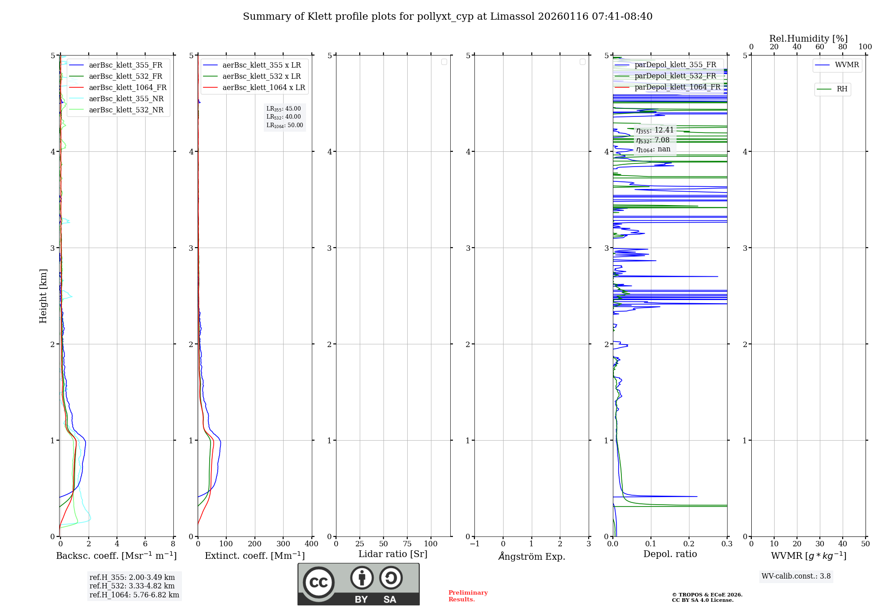This screenshot has height=609, width=896.
Task: Click the Creative Commons CC icon
Action: (x=319, y=582)
